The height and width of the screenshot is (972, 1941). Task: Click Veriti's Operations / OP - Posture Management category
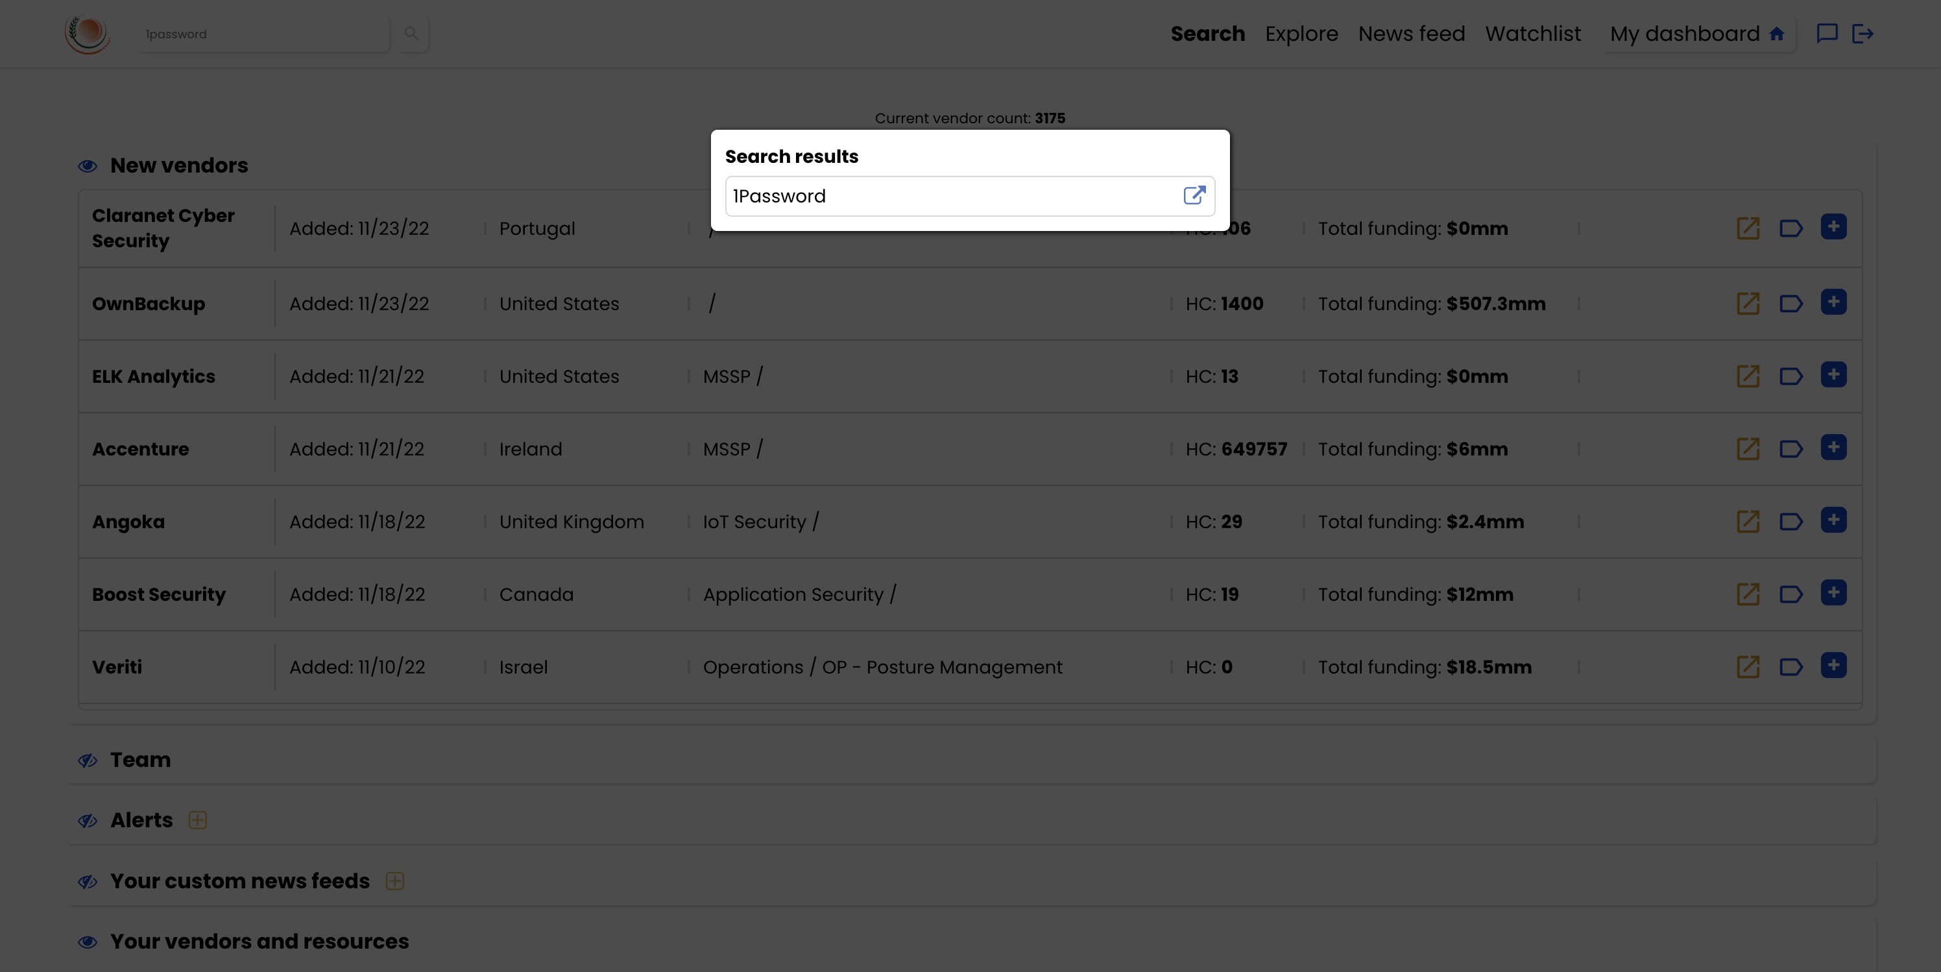tap(882, 667)
